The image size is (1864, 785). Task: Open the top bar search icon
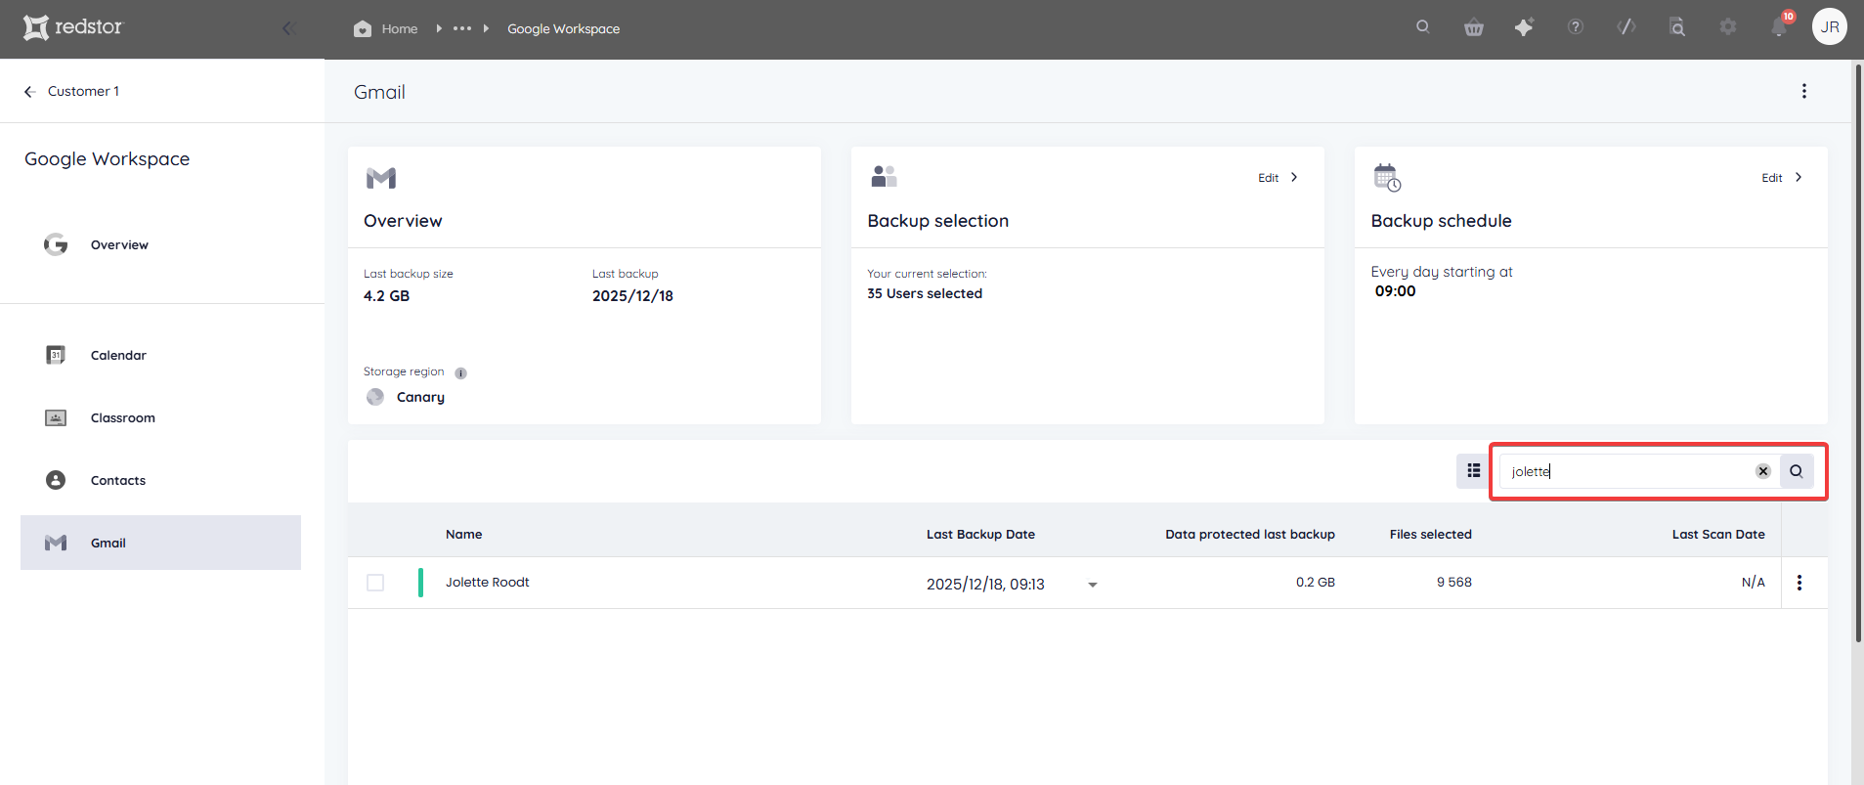point(1423,27)
